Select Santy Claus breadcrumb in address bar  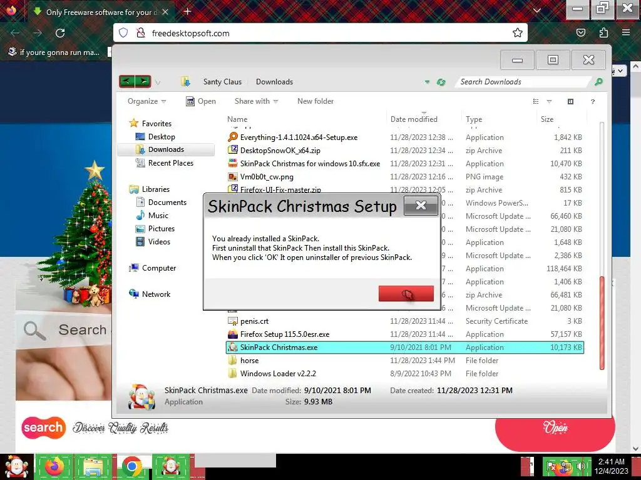(222, 82)
